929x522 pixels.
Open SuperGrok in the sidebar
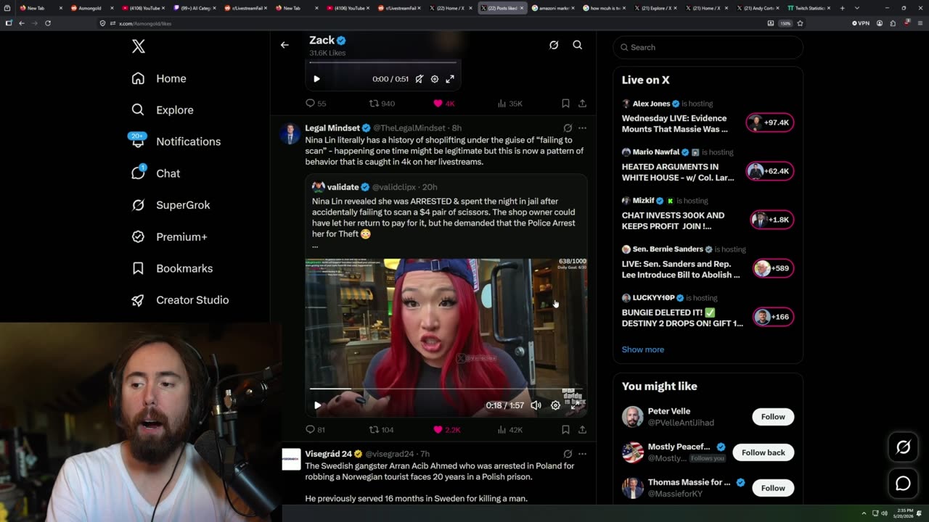tap(171, 205)
